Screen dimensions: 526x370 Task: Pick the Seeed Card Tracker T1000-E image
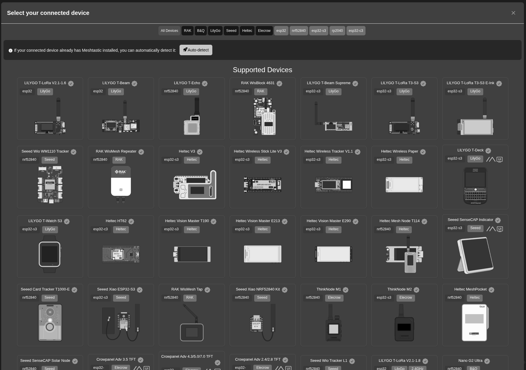pos(50,322)
